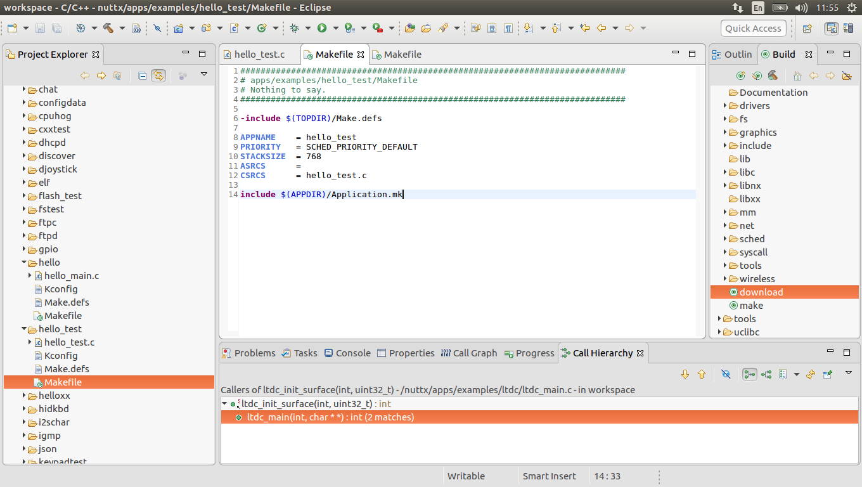
Task: Switch to the hello_test.c editor tab
Action: point(259,55)
